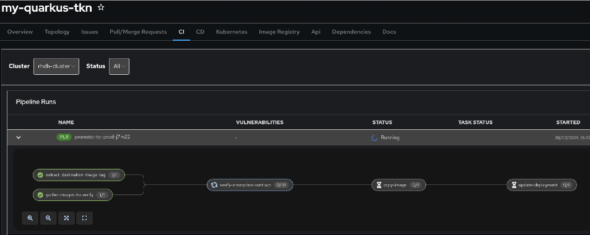
Task: Open the Overview tab
Action: 20,32
